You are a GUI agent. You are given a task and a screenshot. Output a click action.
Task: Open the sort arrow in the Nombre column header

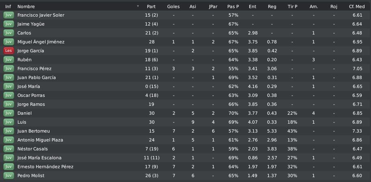click(x=138, y=6)
